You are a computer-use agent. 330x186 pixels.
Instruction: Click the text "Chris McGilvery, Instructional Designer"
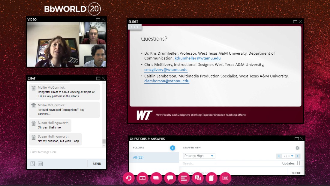(178, 65)
